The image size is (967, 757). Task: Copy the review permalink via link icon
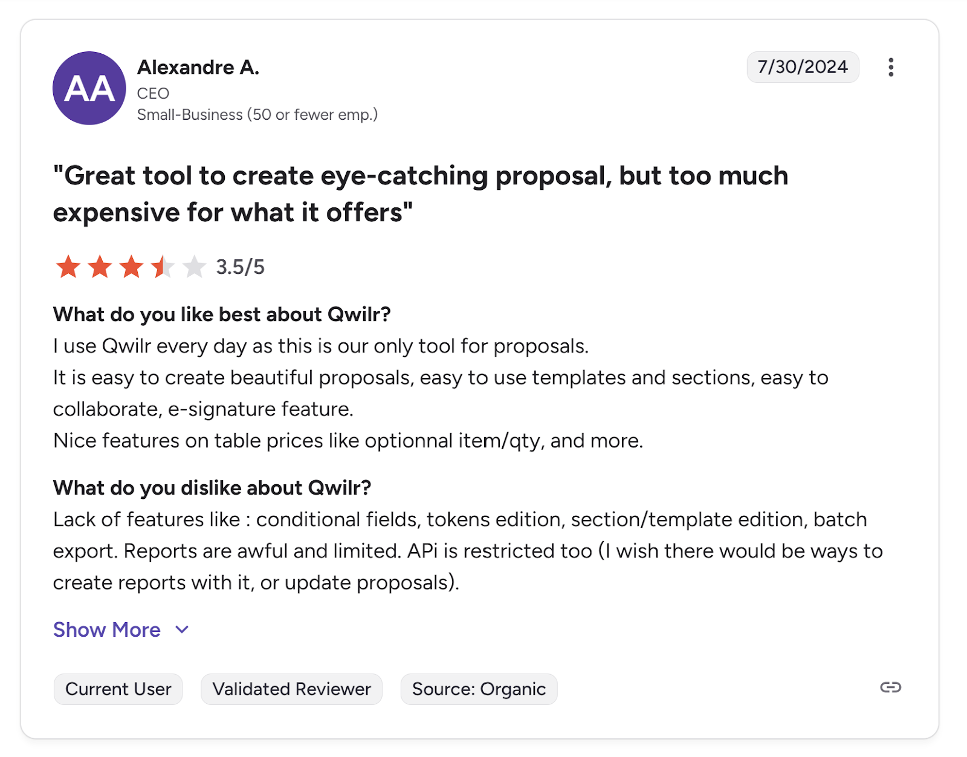pos(890,687)
